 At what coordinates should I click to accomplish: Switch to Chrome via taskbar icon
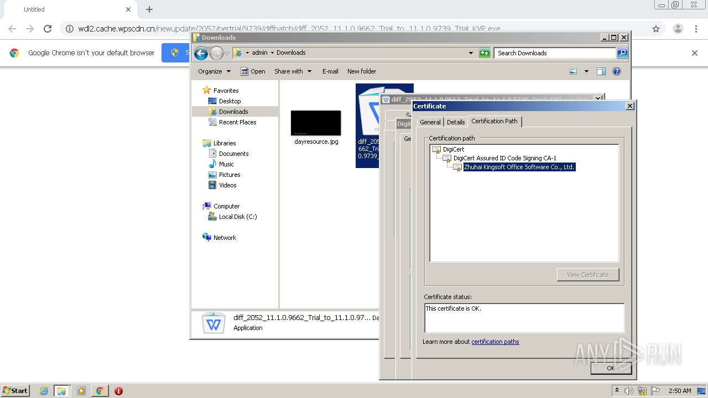pos(100,391)
